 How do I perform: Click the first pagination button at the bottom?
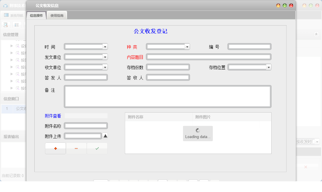tap(101, 181)
